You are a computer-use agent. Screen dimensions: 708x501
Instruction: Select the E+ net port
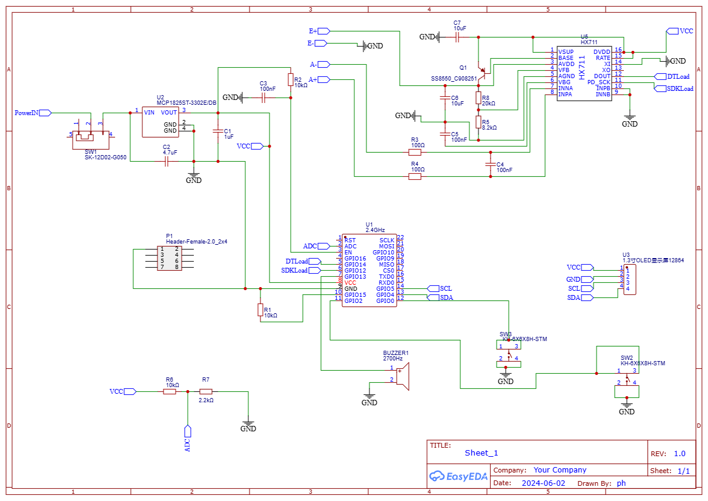320,31
